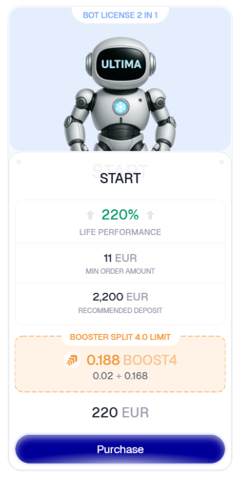The image size is (236, 477).
Task: Click the 220% life performance value
Action: click(x=120, y=215)
